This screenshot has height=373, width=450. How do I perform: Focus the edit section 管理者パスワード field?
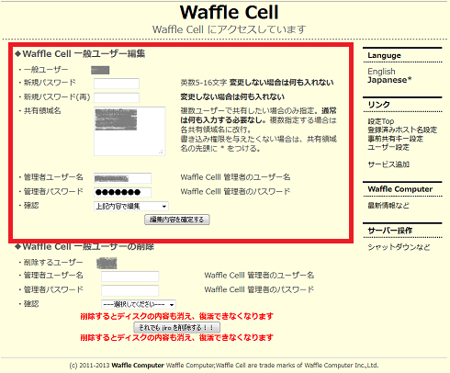(x=122, y=192)
